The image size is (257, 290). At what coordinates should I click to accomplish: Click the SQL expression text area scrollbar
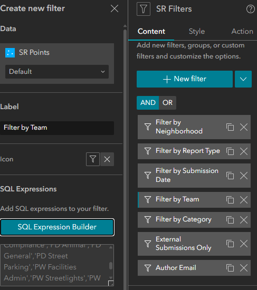coord(111,266)
